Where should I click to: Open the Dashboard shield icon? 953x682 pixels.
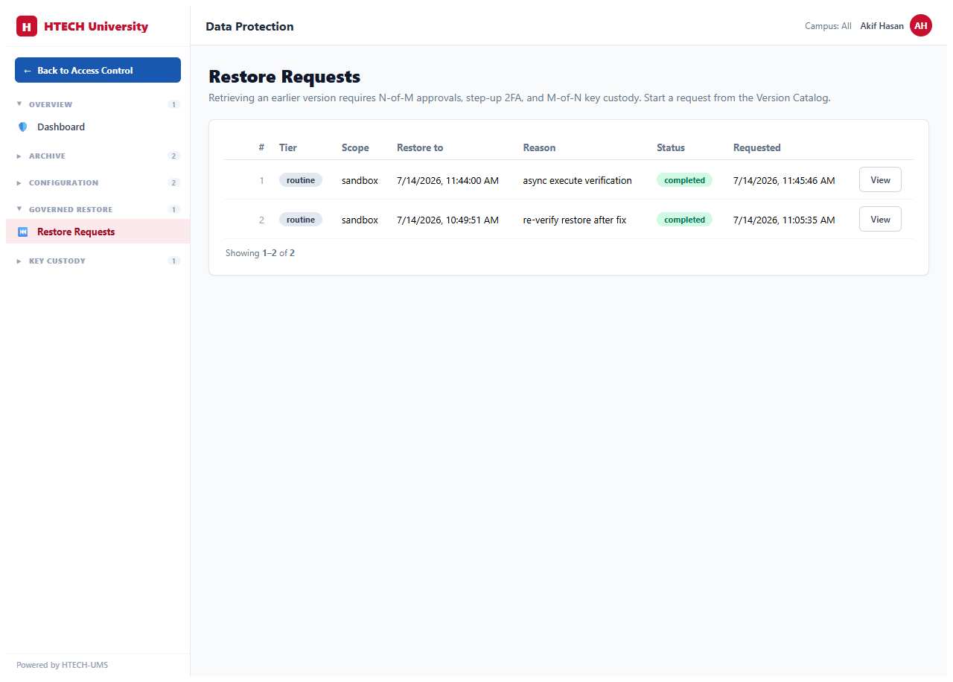22,127
